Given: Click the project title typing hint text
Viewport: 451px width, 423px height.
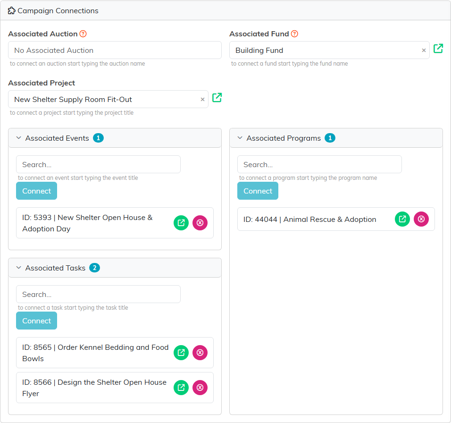Looking at the screenshot, I should [x=72, y=113].
